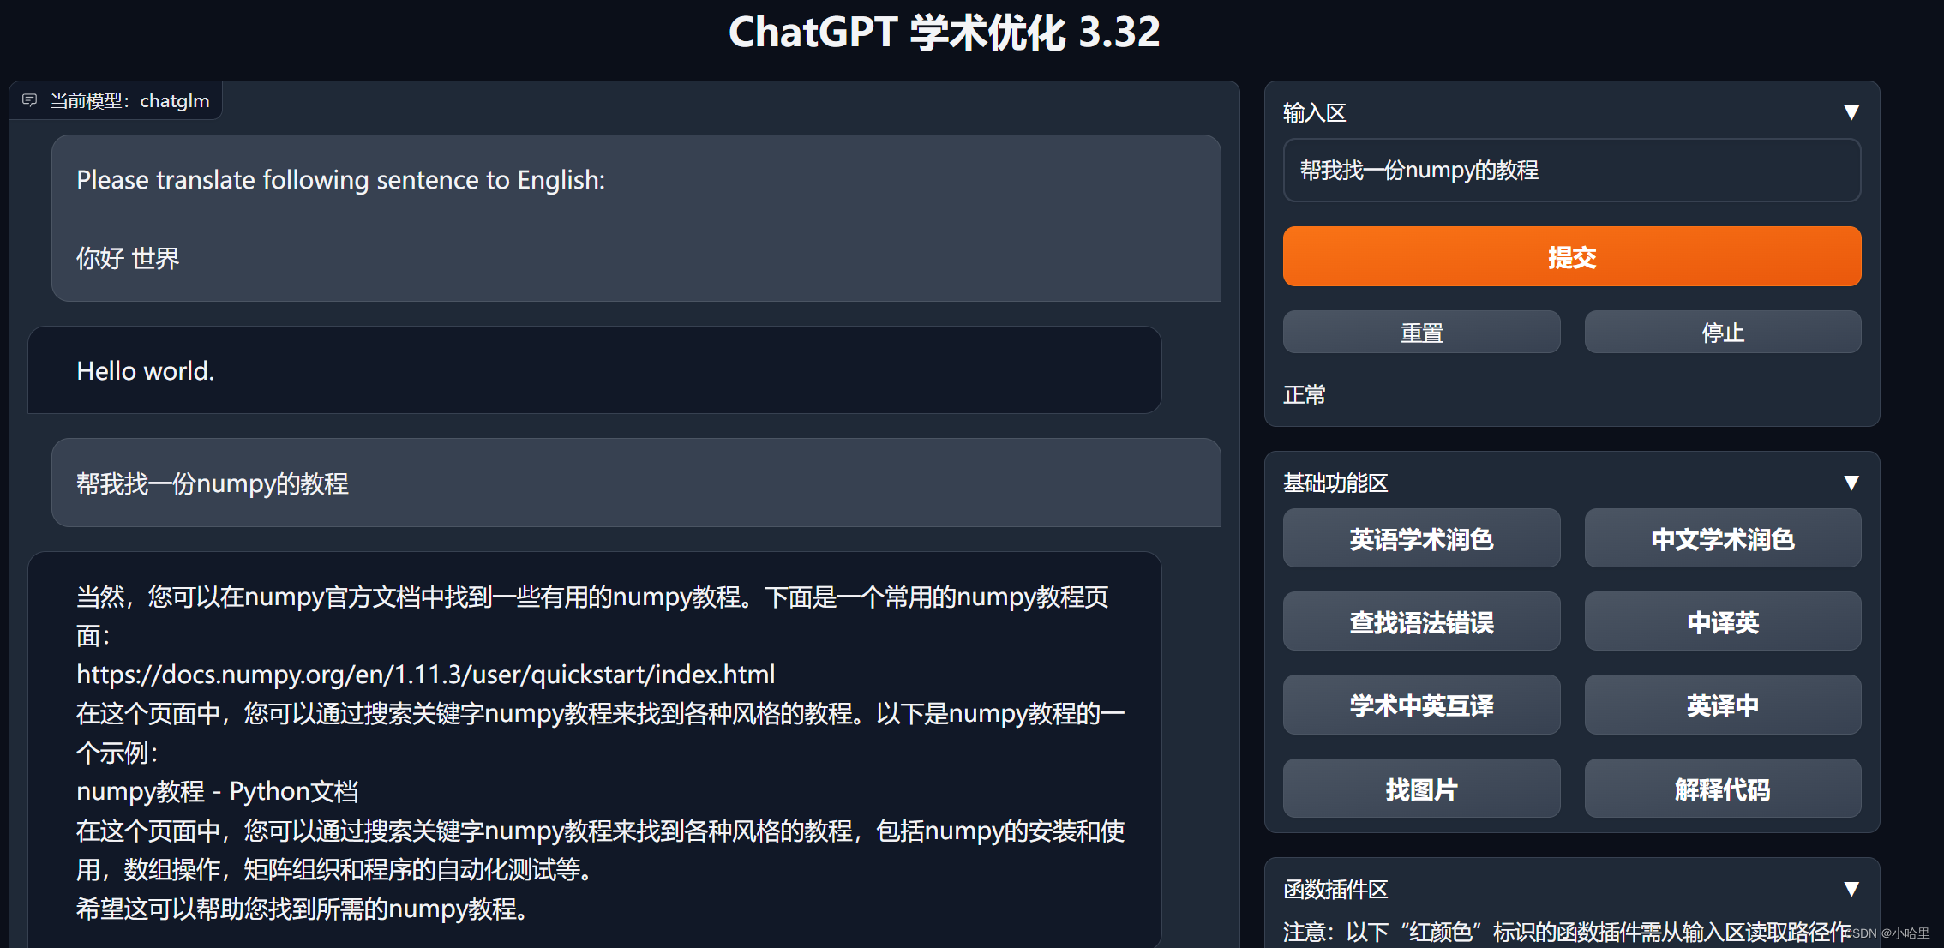Collapse the 基础功能区 panel

[1851, 483]
